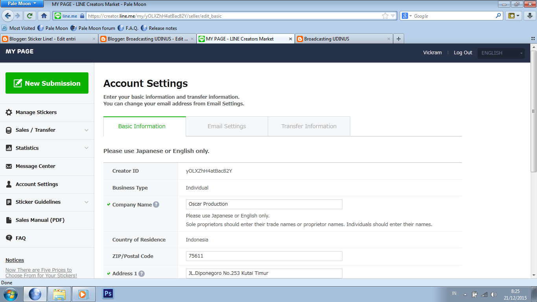Click the Account Settings person icon

pos(9,184)
